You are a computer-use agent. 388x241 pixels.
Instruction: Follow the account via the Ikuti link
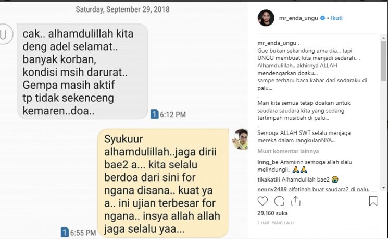[x=337, y=18]
